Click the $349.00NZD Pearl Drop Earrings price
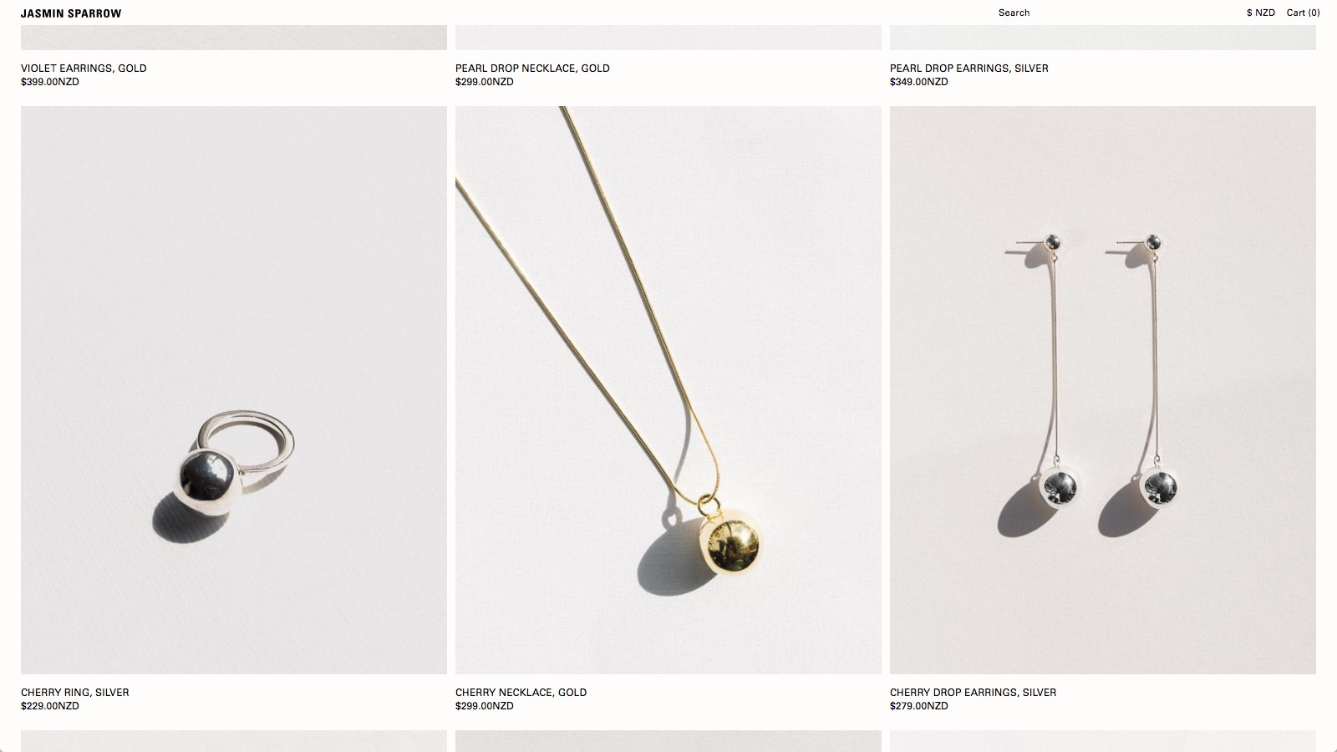Image resolution: width=1337 pixels, height=752 pixels. (919, 82)
